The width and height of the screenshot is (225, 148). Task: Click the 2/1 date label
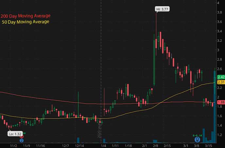[145, 146]
